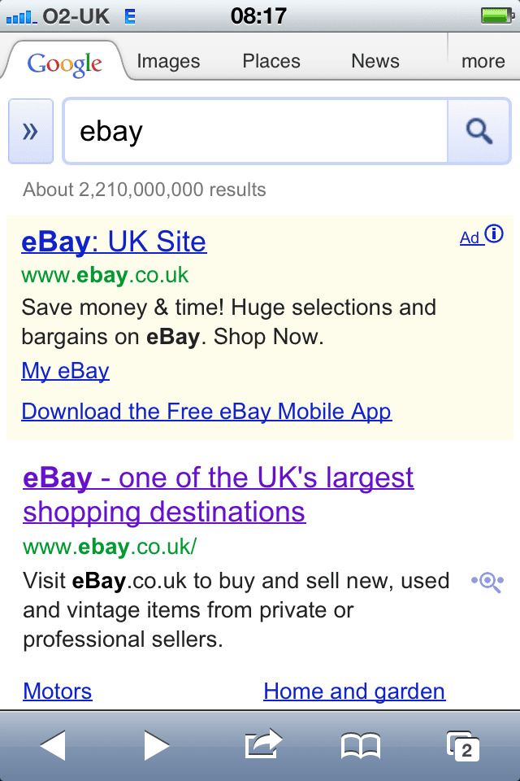Open the Home and garden sitelink
The image size is (520, 781).
(354, 692)
